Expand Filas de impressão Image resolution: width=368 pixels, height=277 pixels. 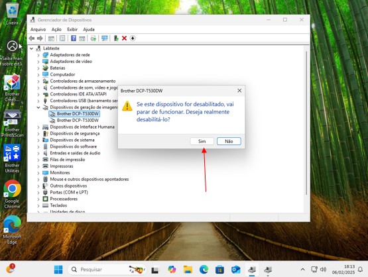(38, 160)
